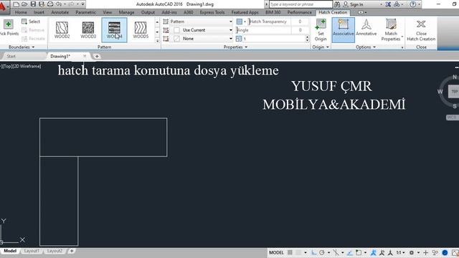Click the Use Current color swatch
The image size is (459, 258).
[x=176, y=30]
